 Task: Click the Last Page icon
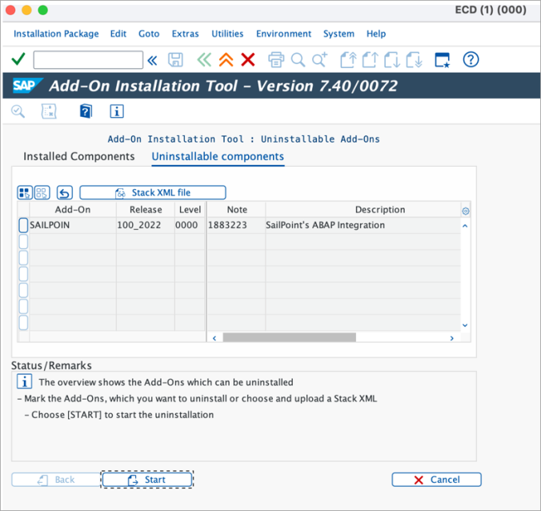coord(414,59)
